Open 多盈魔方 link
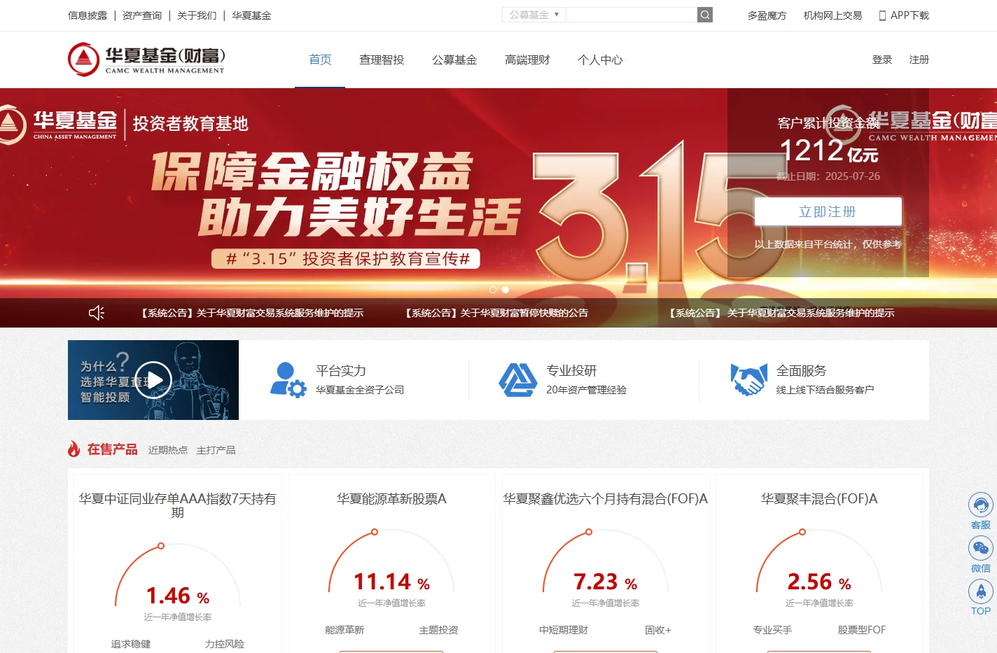This screenshot has height=653, width=997. tap(767, 15)
